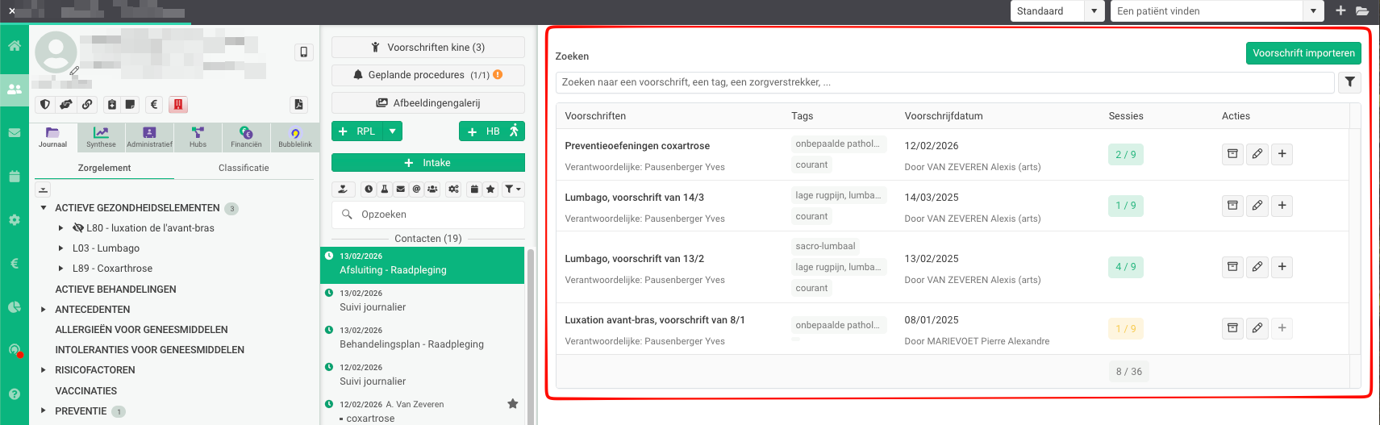This screenshot has width=1380, height=425.
Task: Edit the Lumbago voorschrift van 14/3
Action: [1257, 206]
